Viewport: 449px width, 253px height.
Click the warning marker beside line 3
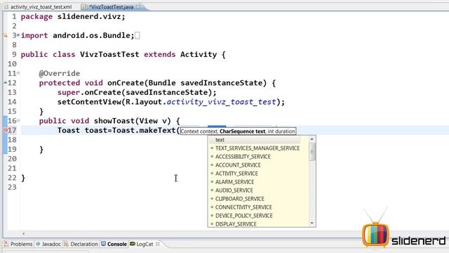click(5, 36)
